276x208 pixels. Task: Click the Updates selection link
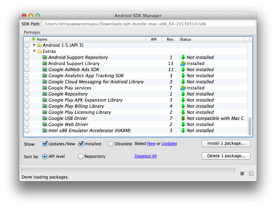(x=169, y=144)
